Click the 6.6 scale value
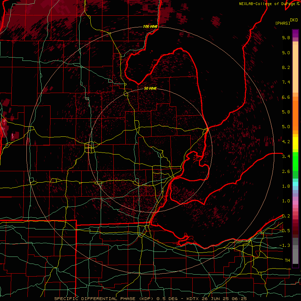 click(286, 97)
